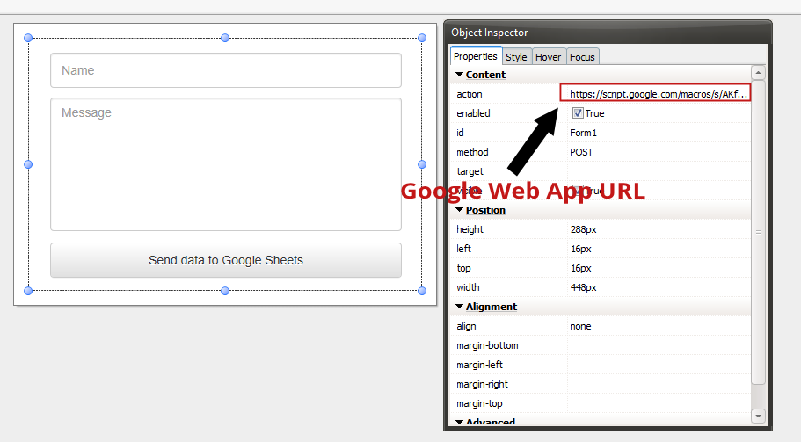
Task: Click the middle-left form resize handle
Action: [x=28, y=164]
